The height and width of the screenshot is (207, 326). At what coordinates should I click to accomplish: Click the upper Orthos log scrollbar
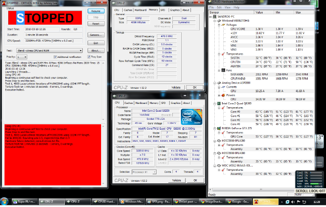(103, 91)
